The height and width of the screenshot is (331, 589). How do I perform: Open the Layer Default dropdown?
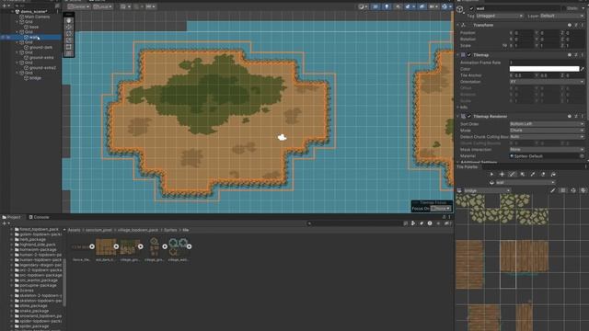562,17
